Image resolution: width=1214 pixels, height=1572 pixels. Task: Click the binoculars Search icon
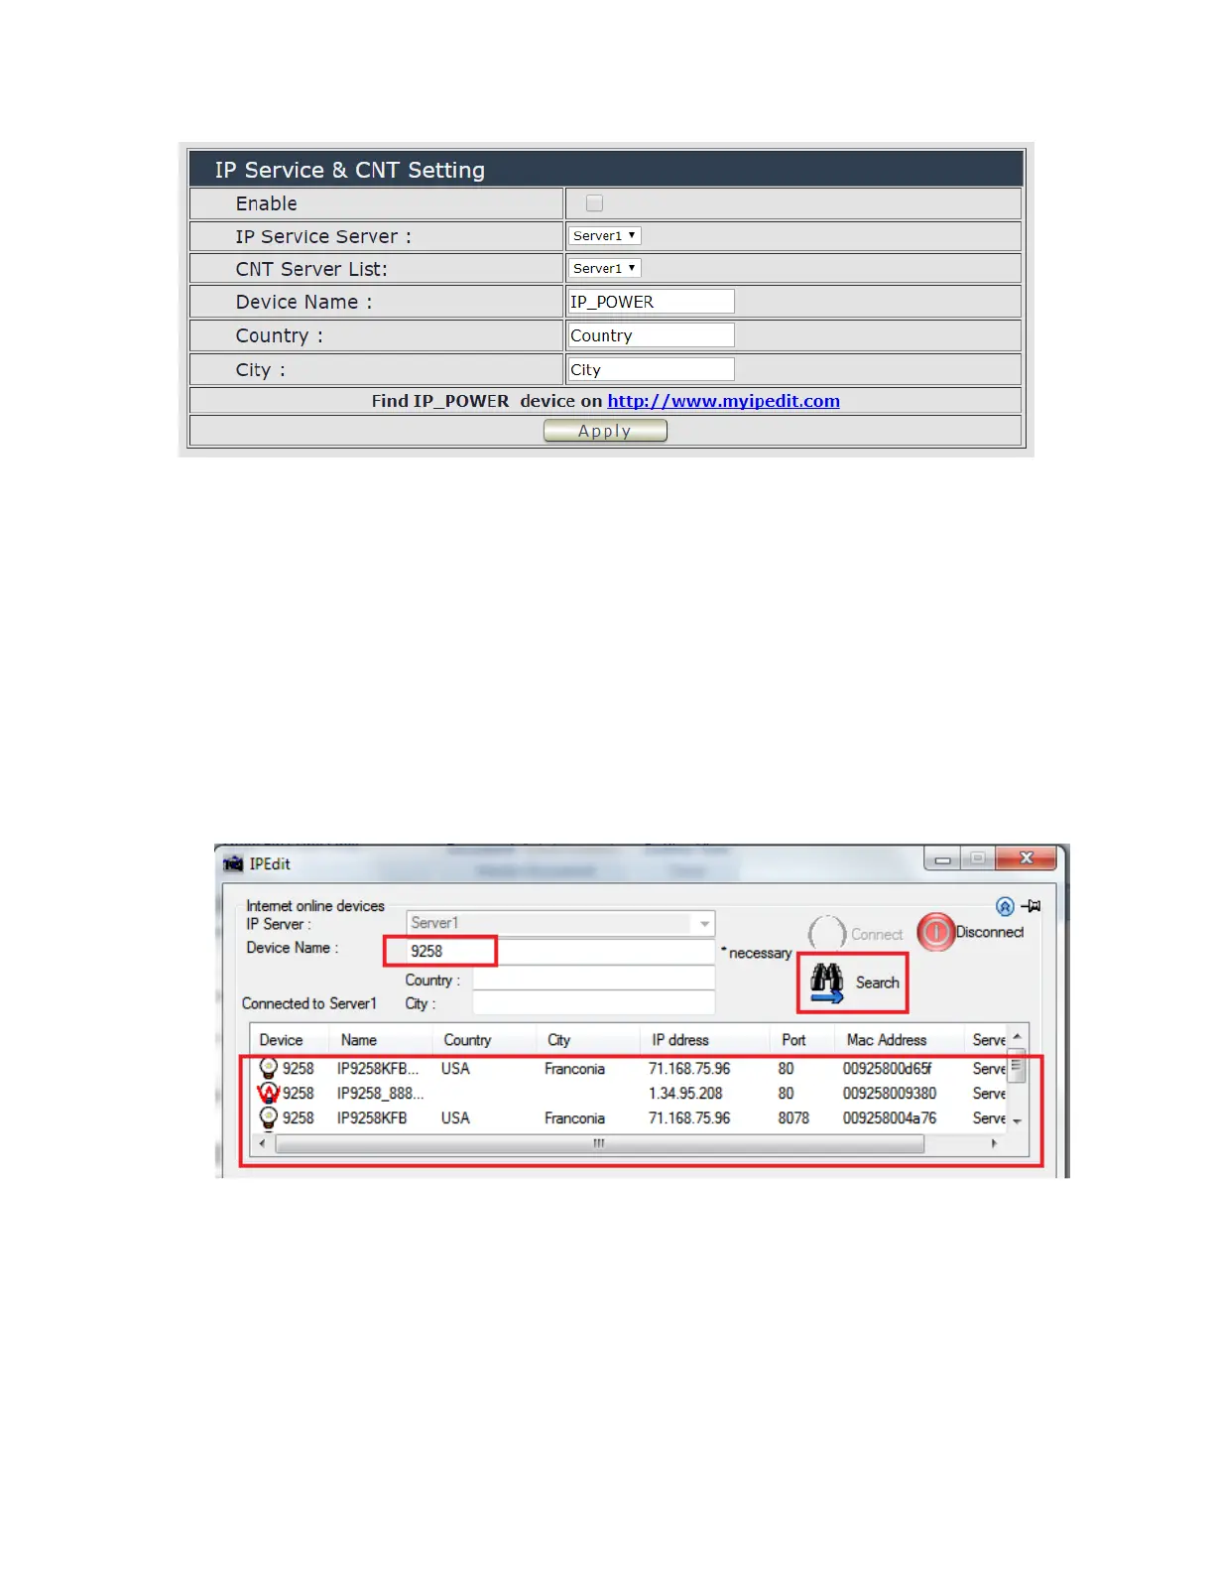click(x=826, y=982)
